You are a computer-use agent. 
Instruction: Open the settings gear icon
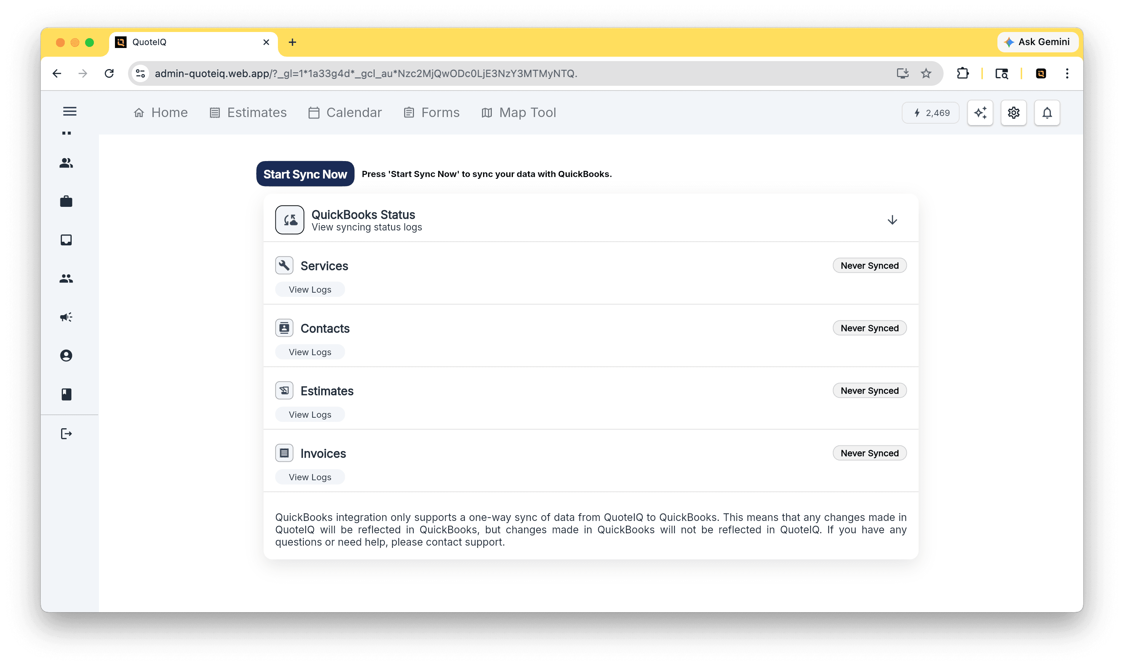1013,113
